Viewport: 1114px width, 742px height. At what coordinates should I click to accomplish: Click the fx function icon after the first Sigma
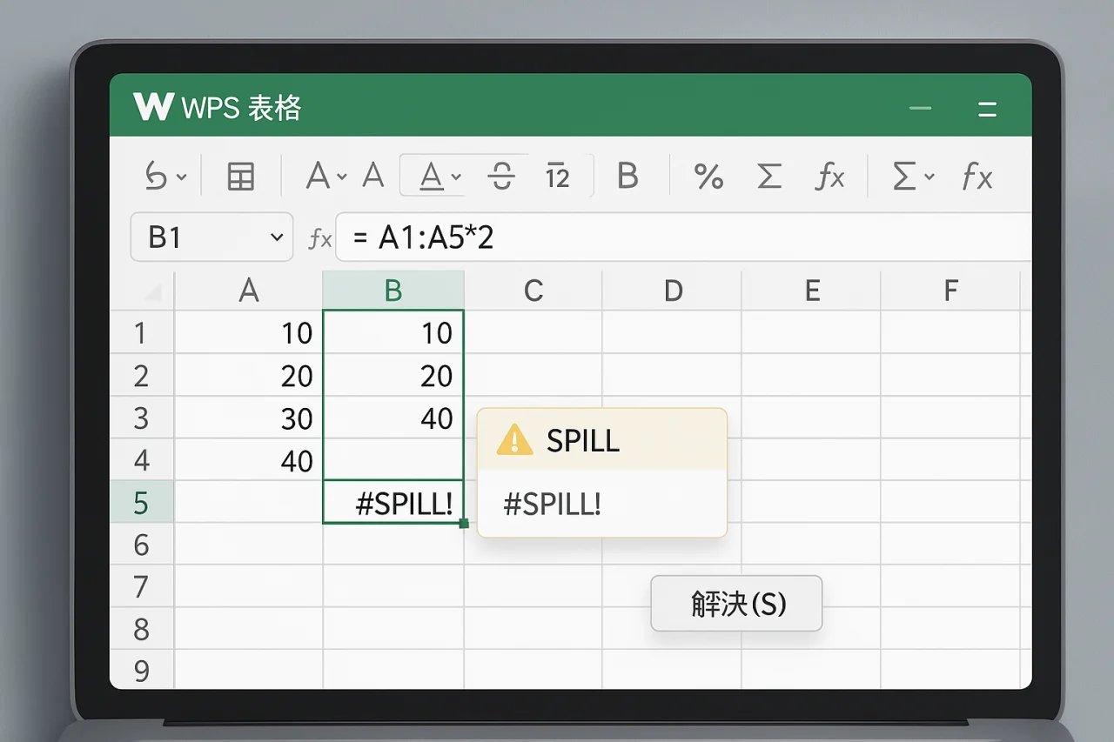(x=829, y=177)
